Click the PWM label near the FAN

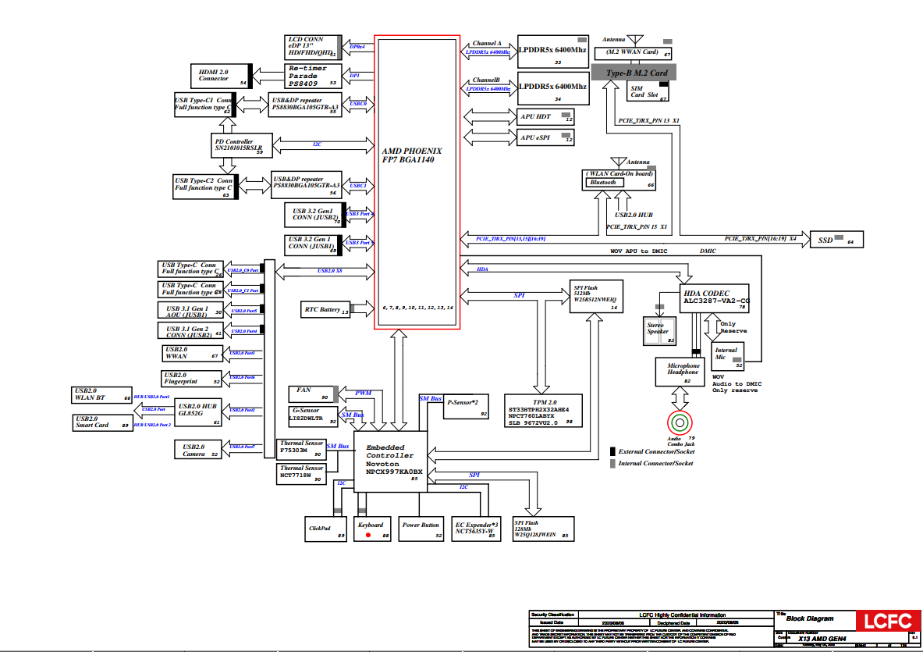[x=364, y=393]
